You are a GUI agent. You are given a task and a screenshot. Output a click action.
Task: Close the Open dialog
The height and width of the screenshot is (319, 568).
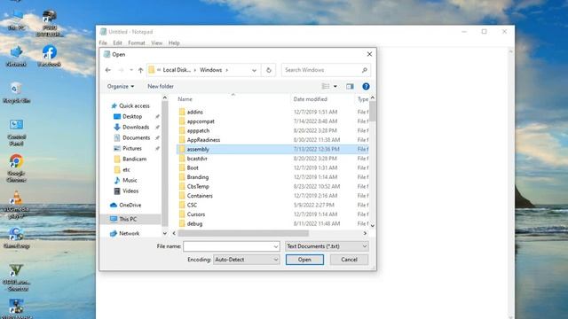pos(369,54)
